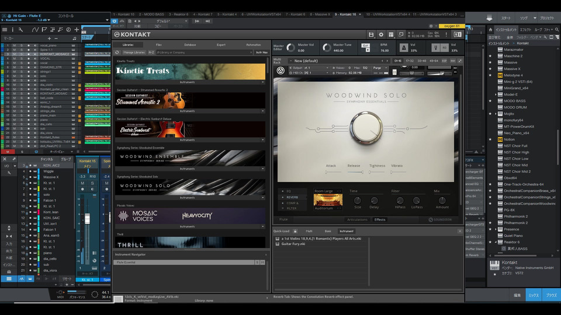Expand Mosaic Voices Instruments dropdown arrow
Viewport: 561px width, 315px height.
click(x=262, y=226)
